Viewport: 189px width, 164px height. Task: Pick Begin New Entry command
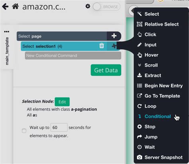tap(160, 86)
